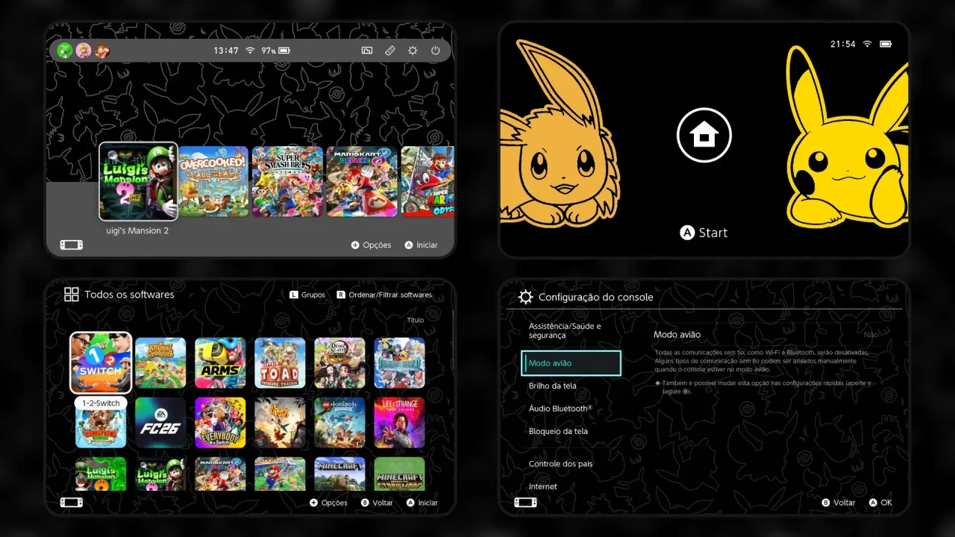This screenshot has width=955, height=537.
Task: Open Controle dos pais settings
Action: (560, 464)
